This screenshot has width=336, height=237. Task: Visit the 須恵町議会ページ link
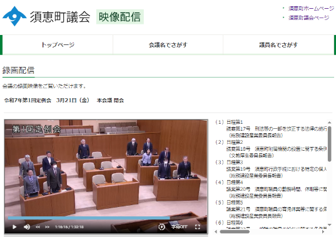(x=309, y=18)
